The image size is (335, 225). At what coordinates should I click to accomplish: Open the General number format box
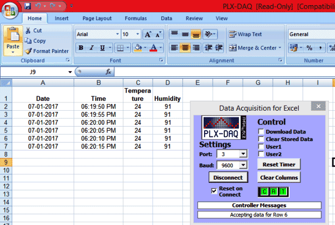(311, 34)
